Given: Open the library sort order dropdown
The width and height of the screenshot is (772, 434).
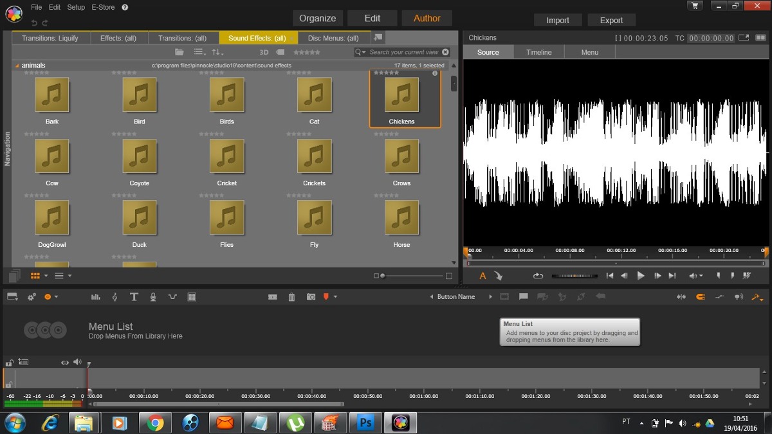Looking at the screenshot, I should click(x=218, y=52).
